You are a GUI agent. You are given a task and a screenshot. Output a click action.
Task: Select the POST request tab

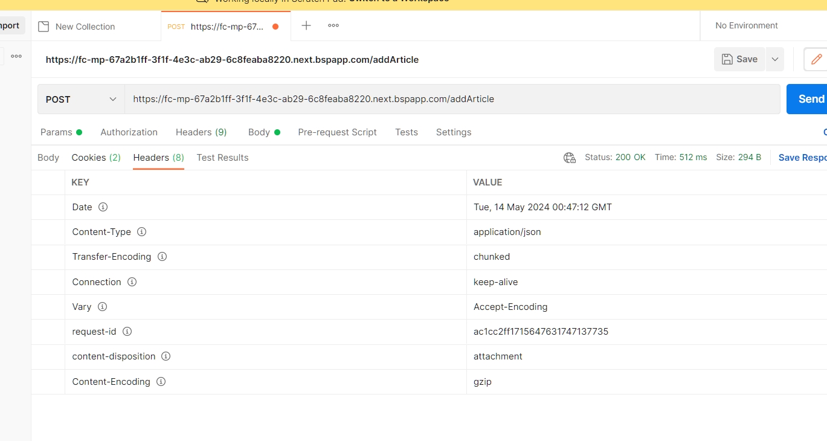tap(225, 27)
